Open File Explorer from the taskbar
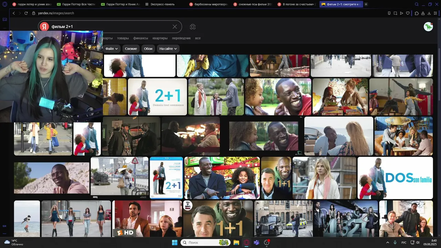This screenshot has height=248, width=441. (x=236, y=242)
